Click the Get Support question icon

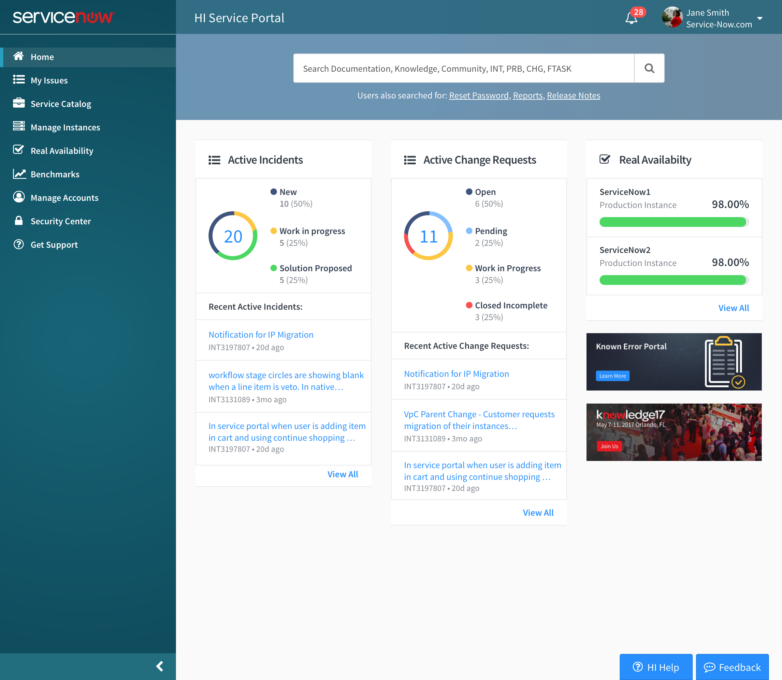19,244
